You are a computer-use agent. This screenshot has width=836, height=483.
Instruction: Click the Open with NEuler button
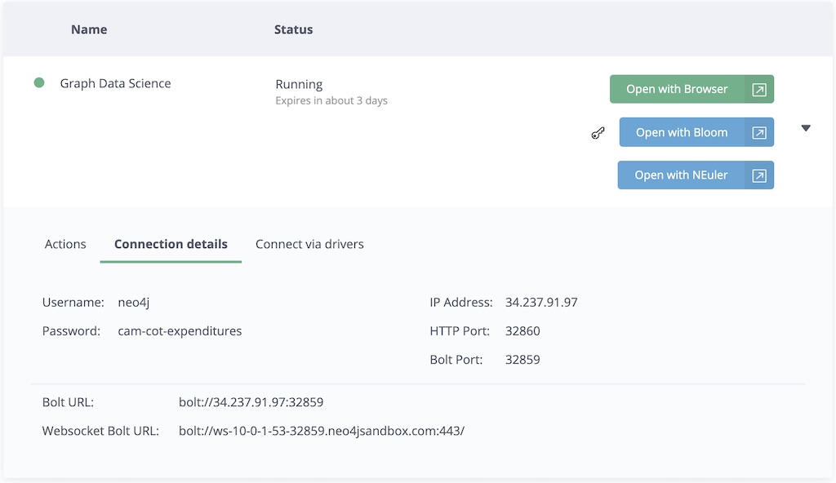[x=696, y=175]
